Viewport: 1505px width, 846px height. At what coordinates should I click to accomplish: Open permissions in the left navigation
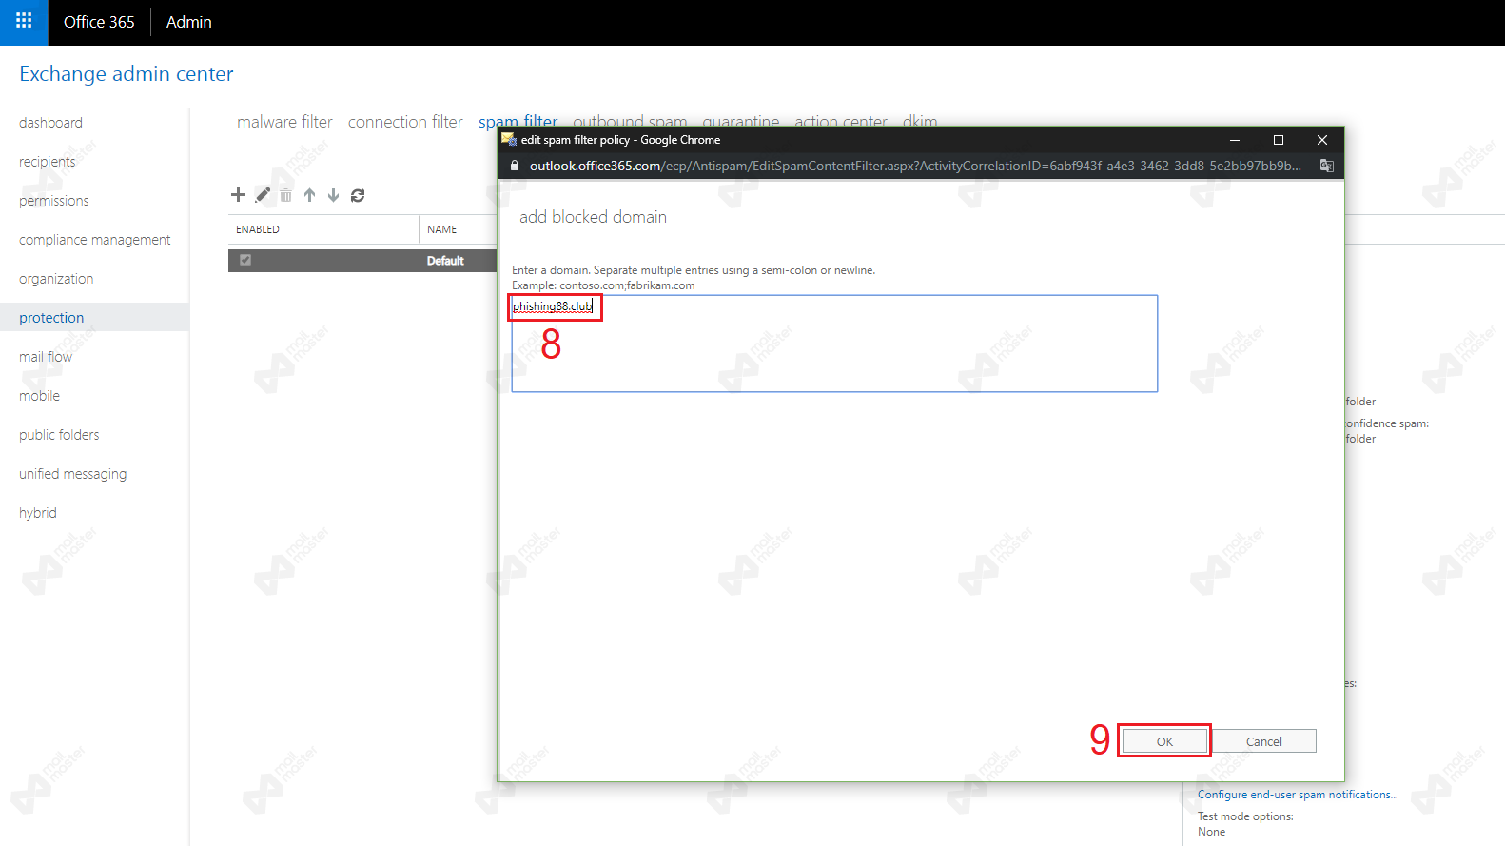tap(53, 201)
